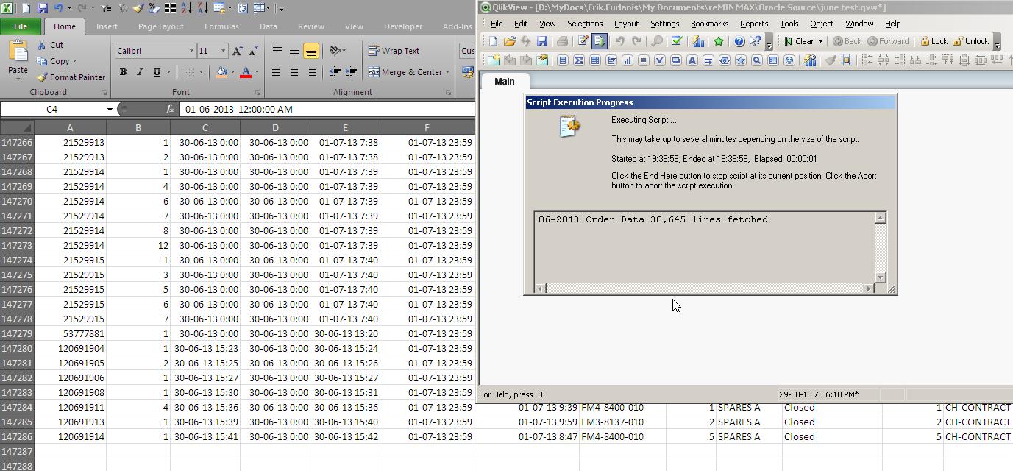Screen dimensions: 1013x471
Task: Launch QlikView Quick Chart wizard
Action: click(x=698, y=41)
